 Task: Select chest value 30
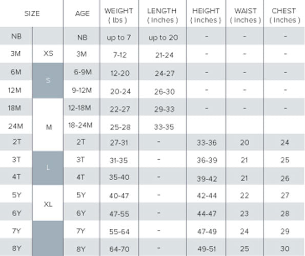tap(285, 249)
